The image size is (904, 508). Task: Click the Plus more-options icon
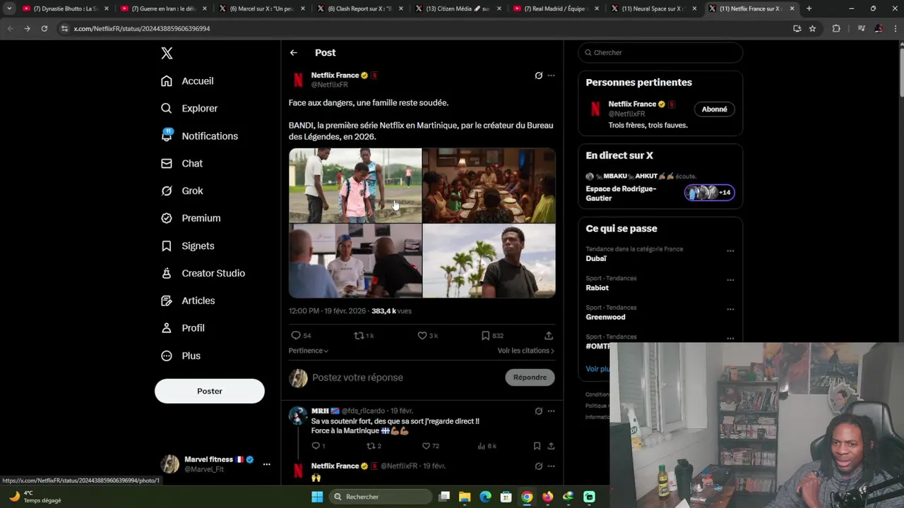click(x=167, y=356)
